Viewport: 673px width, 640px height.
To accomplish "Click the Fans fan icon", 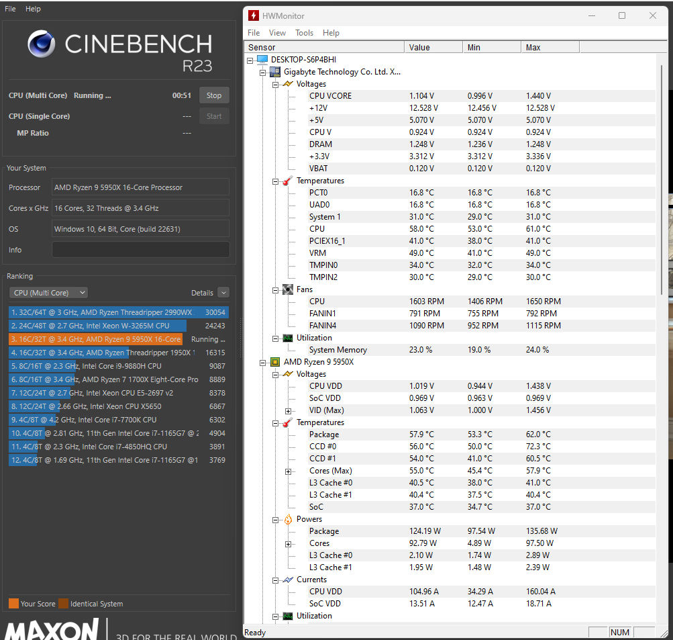I will click(288, 289).
